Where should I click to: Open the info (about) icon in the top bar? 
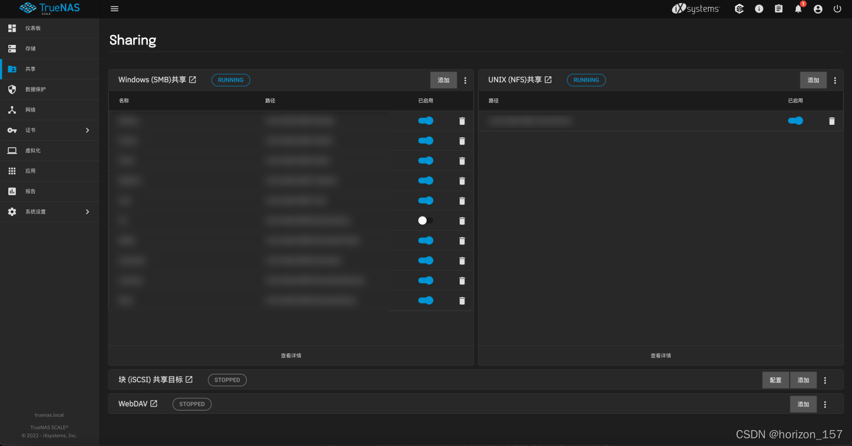click(759, 9)
